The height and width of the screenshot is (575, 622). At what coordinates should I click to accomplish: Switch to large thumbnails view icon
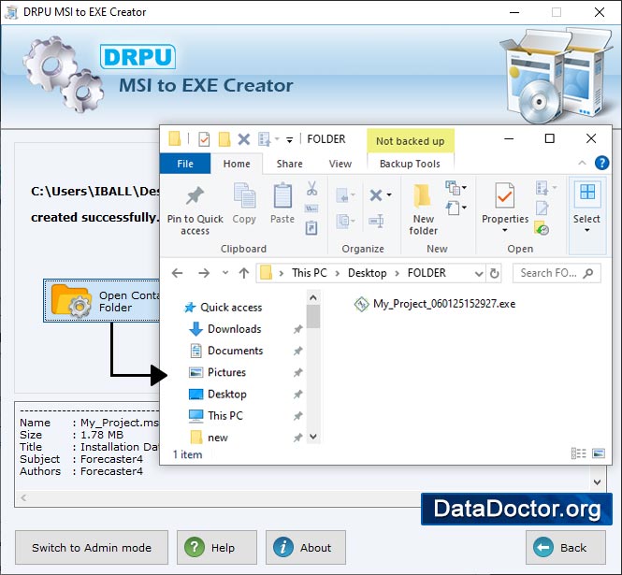click(598, 453)
